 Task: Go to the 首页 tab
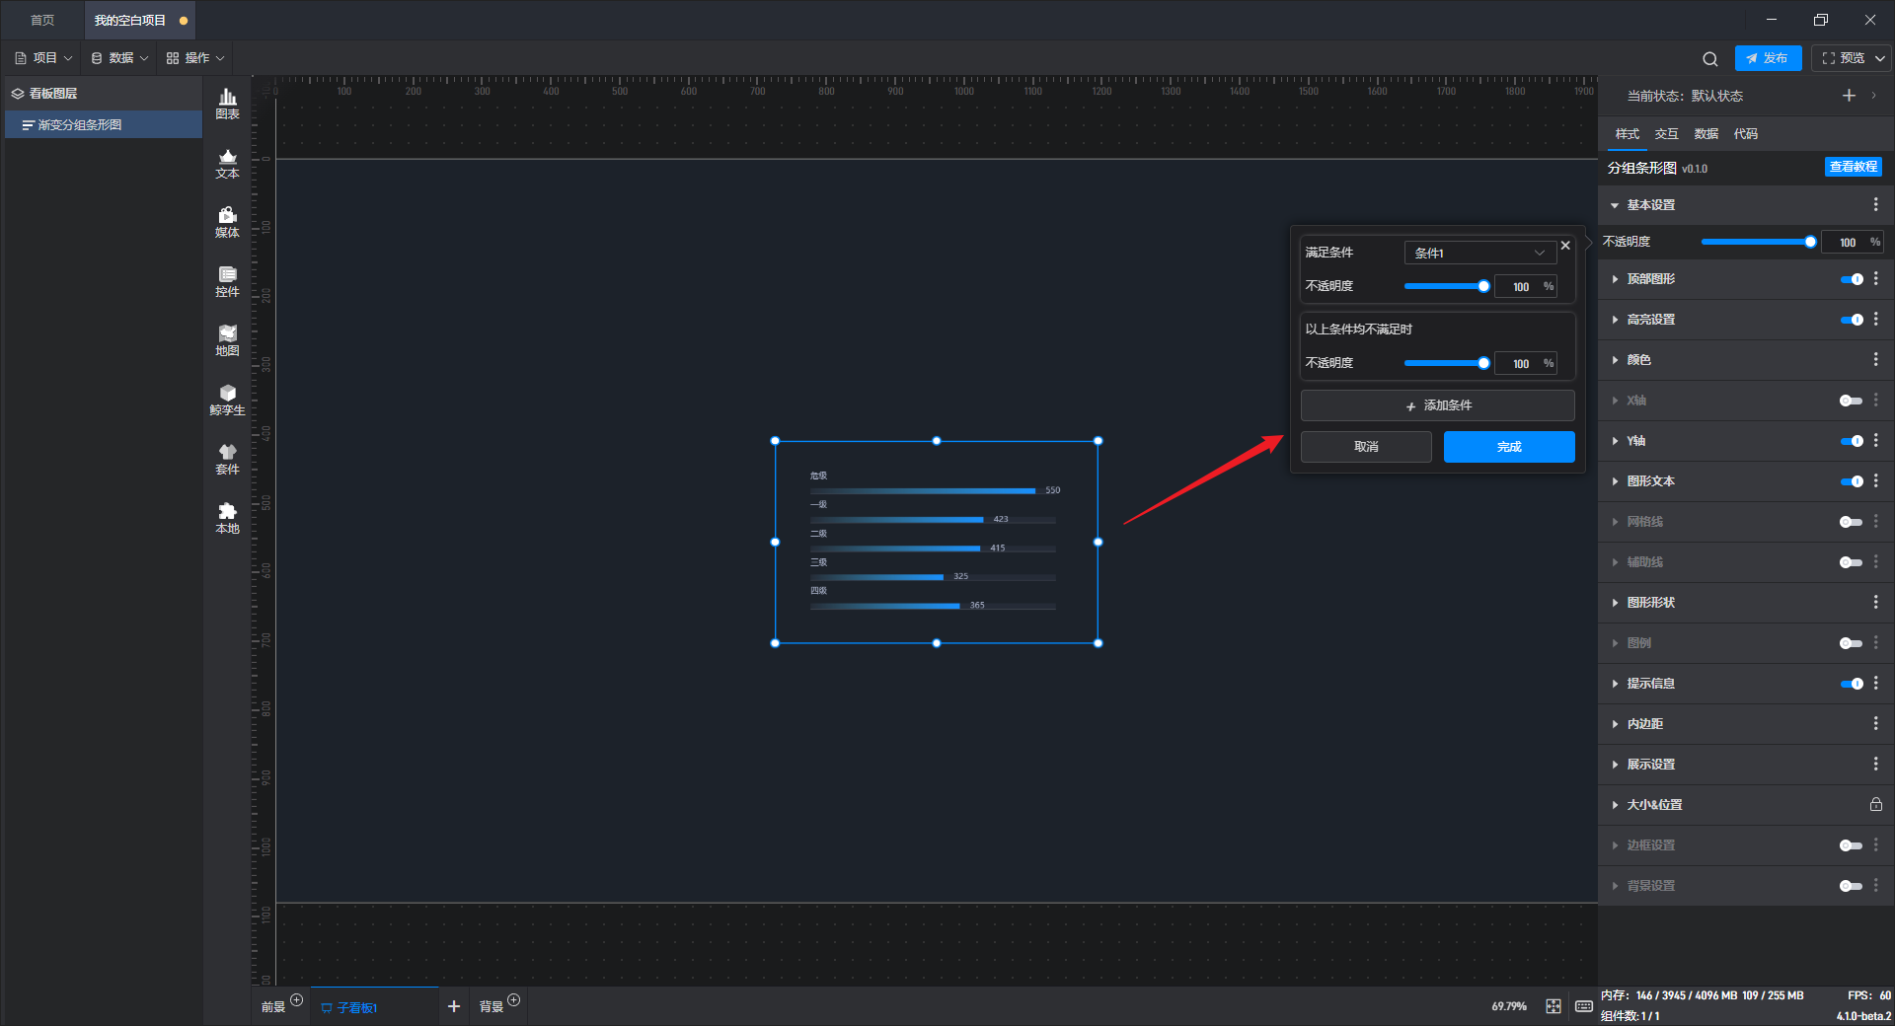pyautogui.click(x=42, y=20)
